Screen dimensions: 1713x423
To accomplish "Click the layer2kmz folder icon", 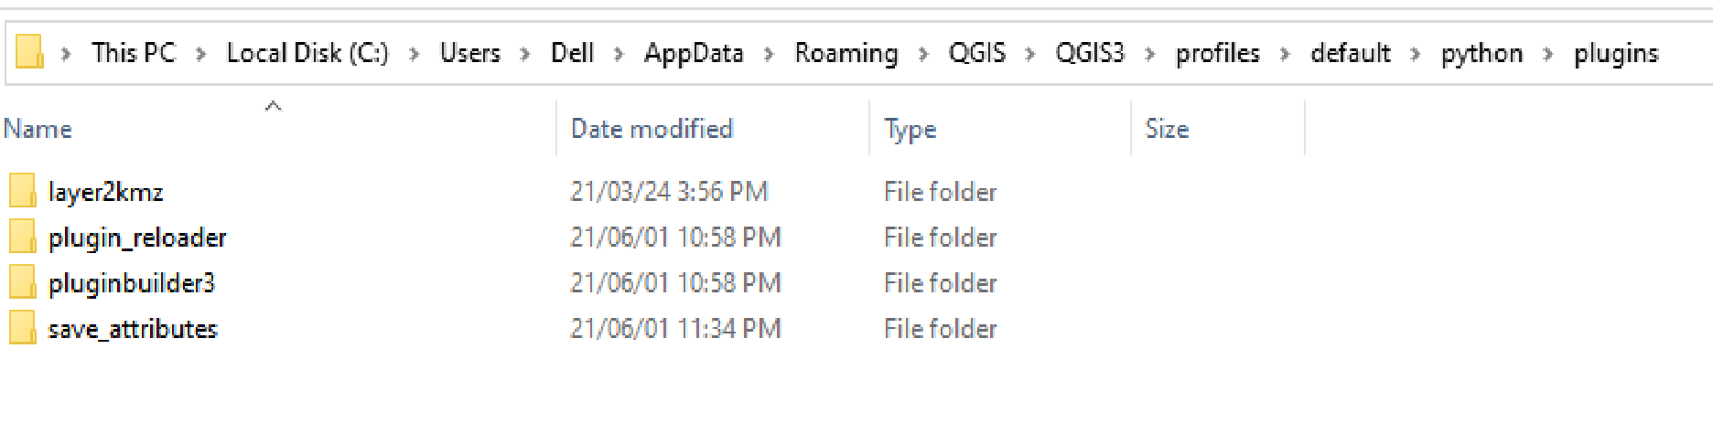I will [x=23, y=192].
